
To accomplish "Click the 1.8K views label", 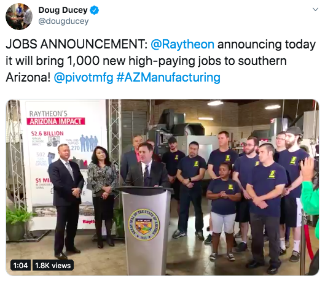I will [53, 265].
